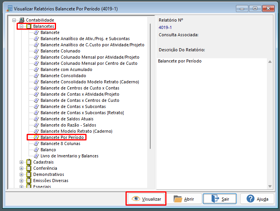Click report icon beside Balanço
The height and width of the screenshot is (211, 280).
[x=36, y=150]
